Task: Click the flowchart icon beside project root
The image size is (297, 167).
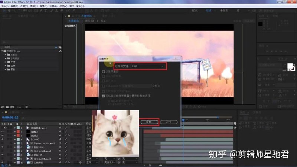Action: (x=60, y=51)
